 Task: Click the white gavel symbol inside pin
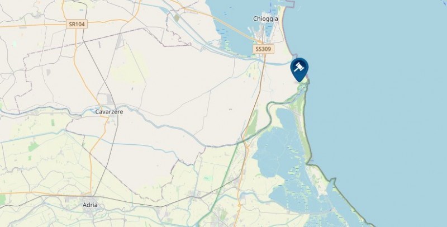click(x=299, y=67)
